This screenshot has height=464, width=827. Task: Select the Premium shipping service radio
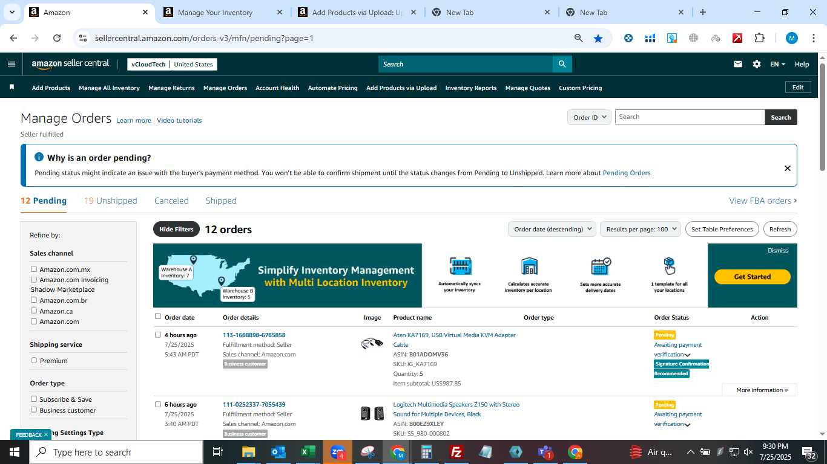[x=34, y=360]
